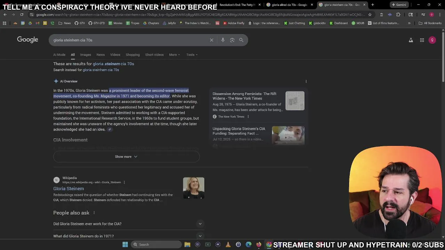Show hidden bookmarks with the overflow chevron
The image size is (445, 250).
[409, 23]
